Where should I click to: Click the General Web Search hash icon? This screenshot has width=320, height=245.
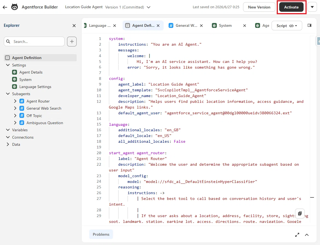coord(22,108)
